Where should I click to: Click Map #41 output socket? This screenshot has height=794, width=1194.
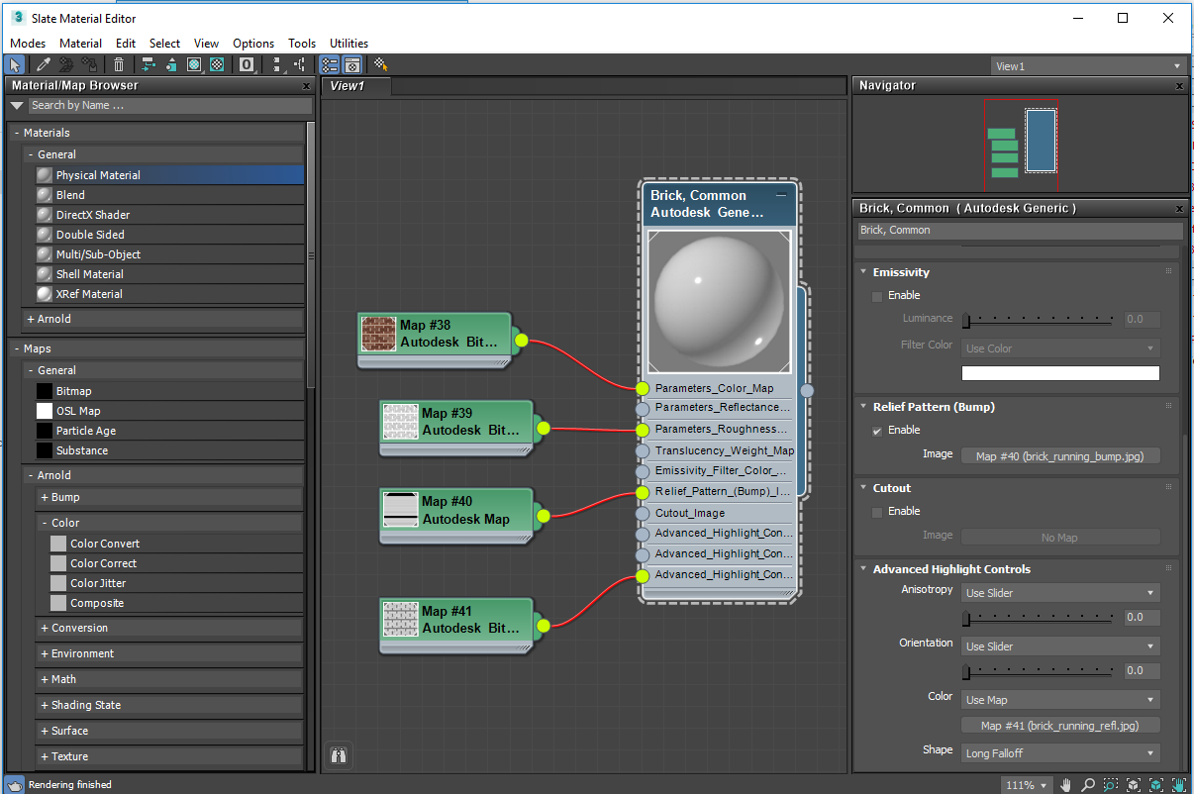544,624
